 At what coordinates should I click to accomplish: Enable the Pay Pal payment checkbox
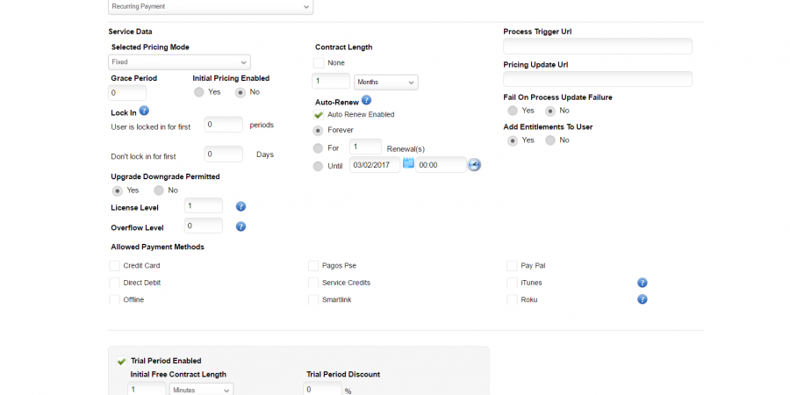coord(513,266)
